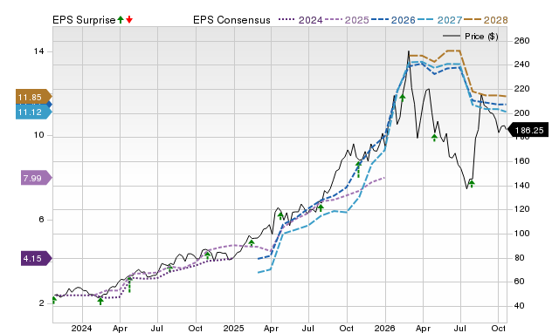Image resolution: width=559 pixels, height=333 pixels.
Task: Select the EPS surprise arrow near August 2026 price low
Action: [x=472, y=184]
